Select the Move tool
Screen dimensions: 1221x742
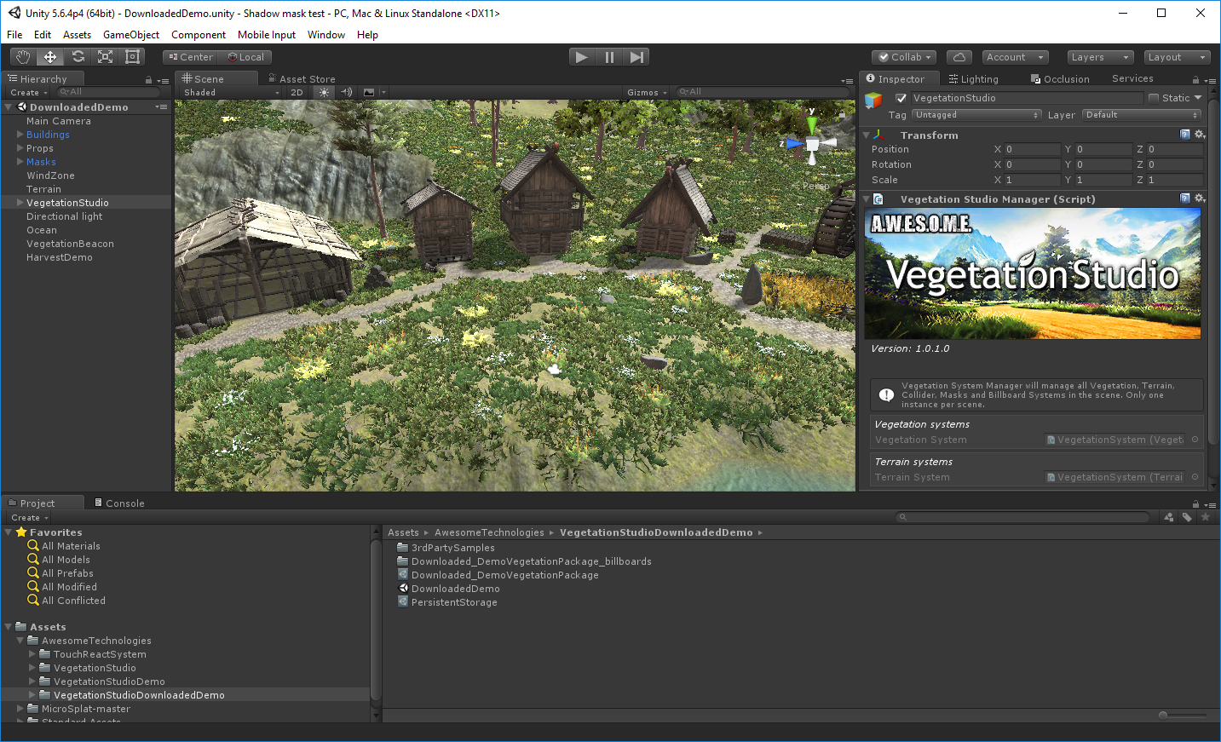[x=50, y=57]
